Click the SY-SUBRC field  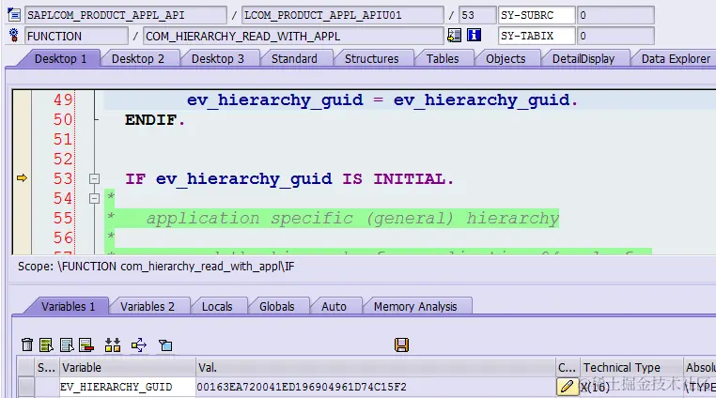pyautogui.click(x=537, y=15)
